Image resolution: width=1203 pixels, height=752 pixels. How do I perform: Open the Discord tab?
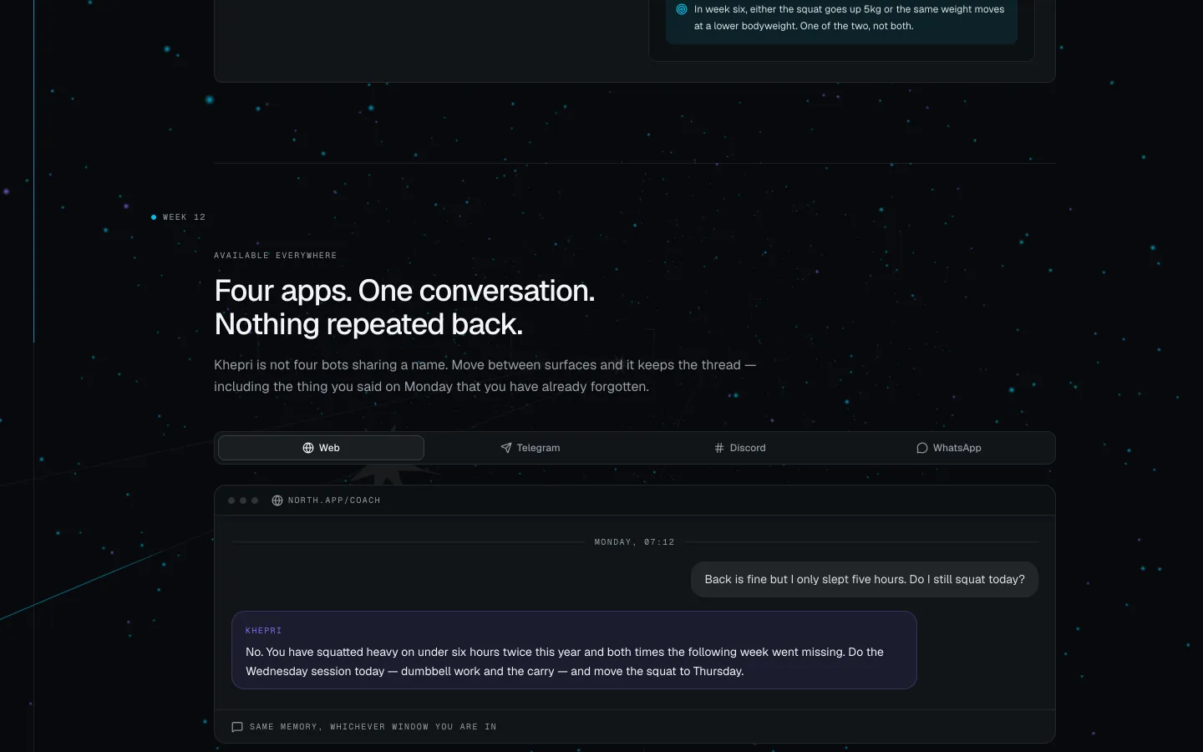click(740, 448)
